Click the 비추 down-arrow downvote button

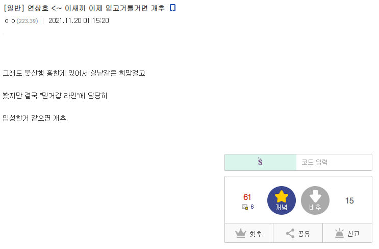[315, 200]
